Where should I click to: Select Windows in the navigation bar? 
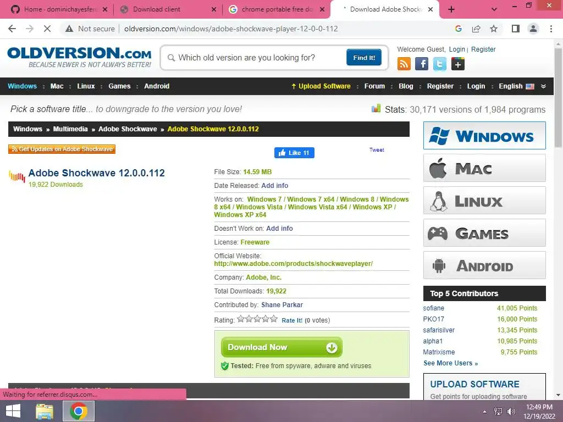22,86
